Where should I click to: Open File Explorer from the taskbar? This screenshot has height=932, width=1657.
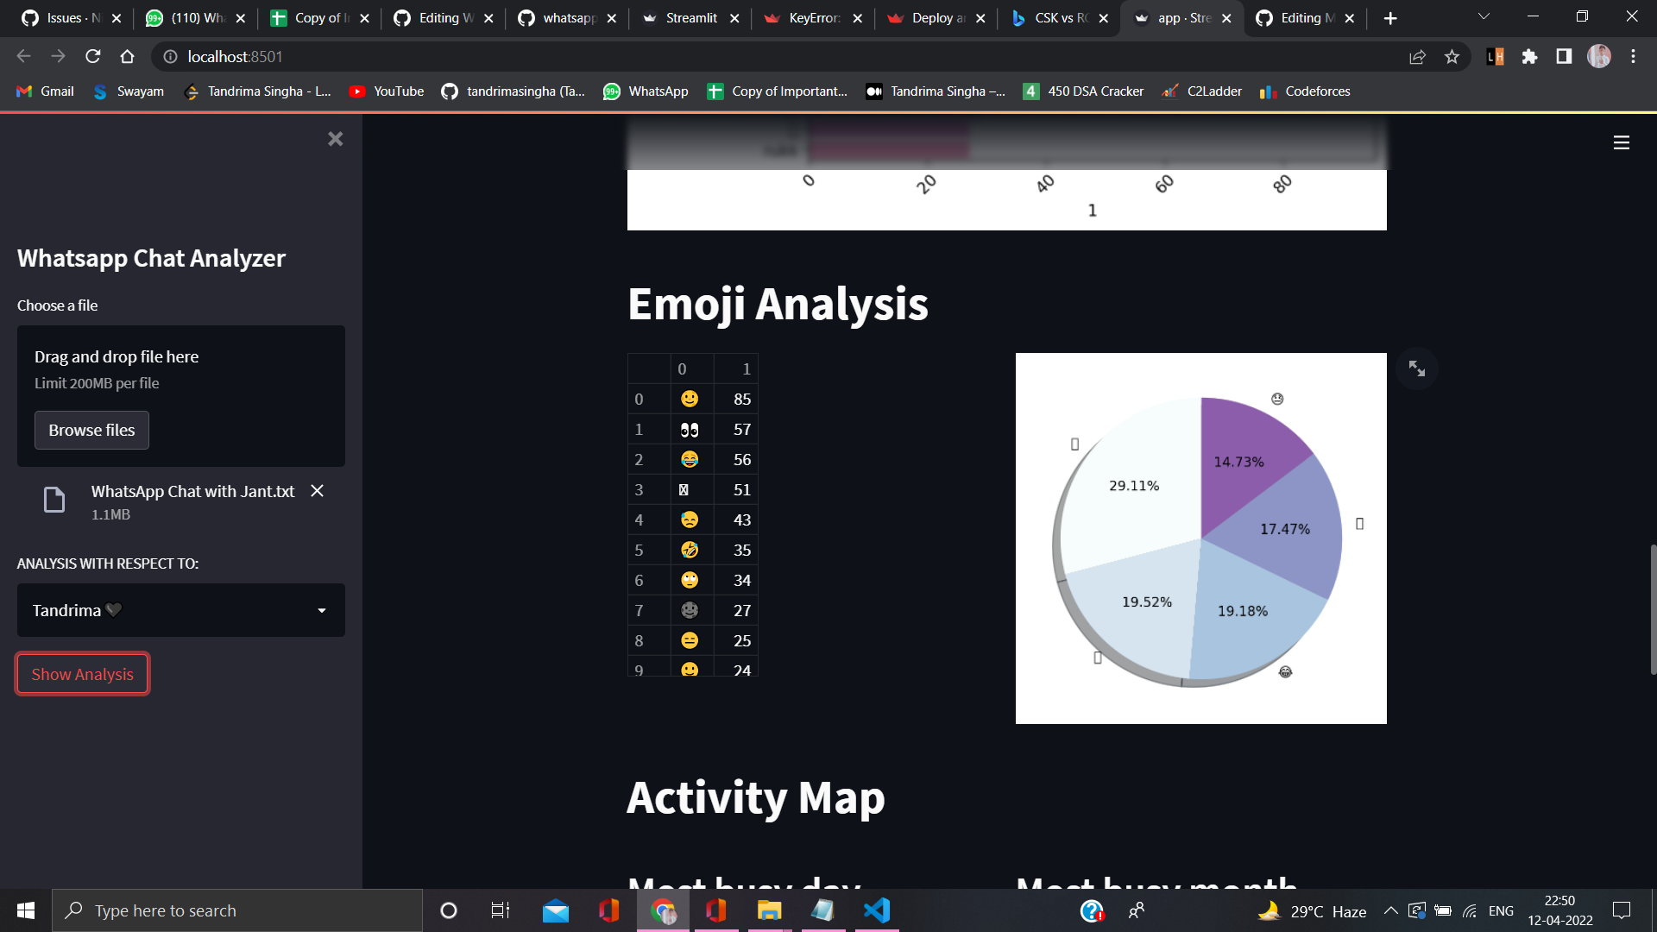769,910
